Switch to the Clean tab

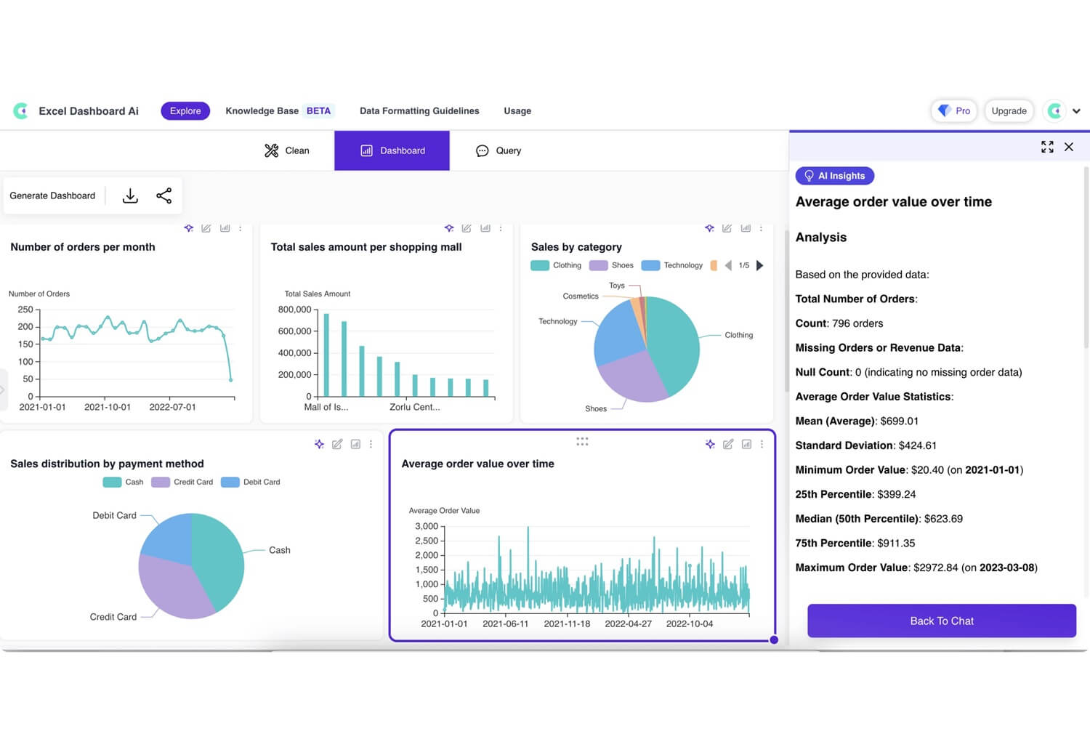286,150
